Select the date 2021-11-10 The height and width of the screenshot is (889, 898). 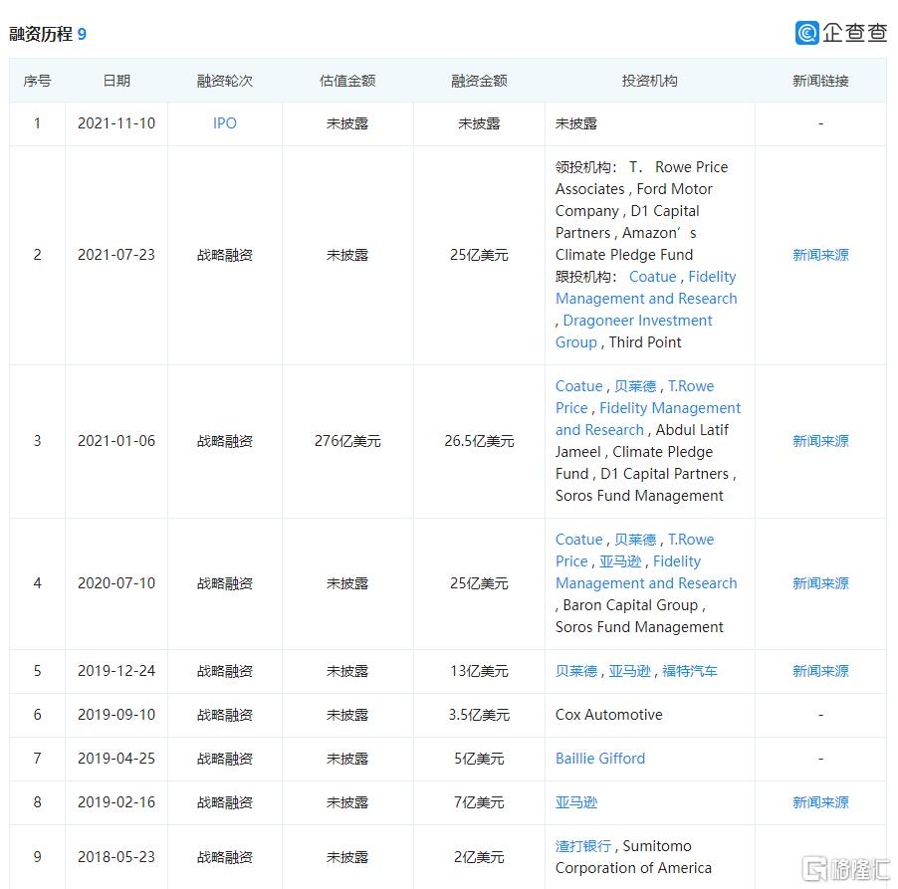[x=116, y=123]
